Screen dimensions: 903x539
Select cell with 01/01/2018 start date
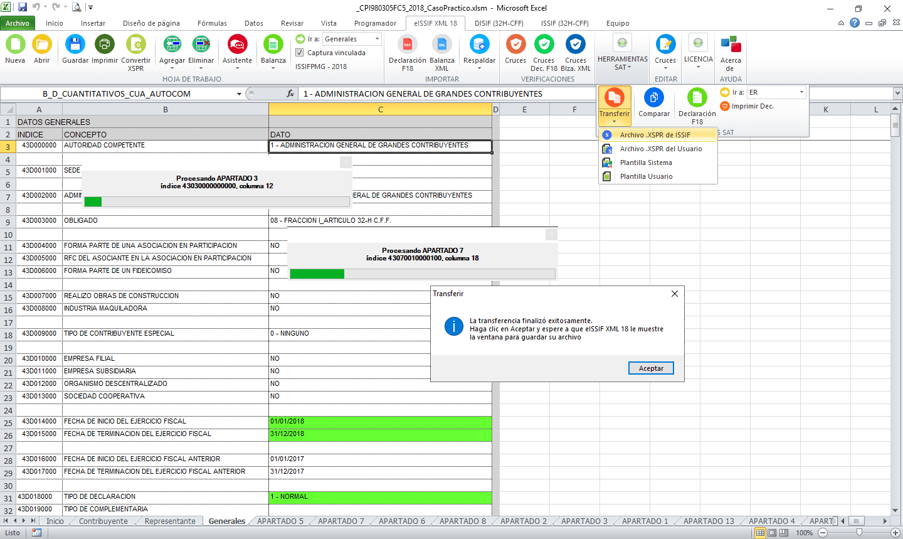[380, 422]
